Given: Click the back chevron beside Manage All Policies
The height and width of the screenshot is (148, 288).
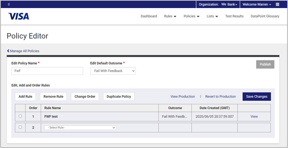Looking at the screenshot, I should tap(8, 51).
